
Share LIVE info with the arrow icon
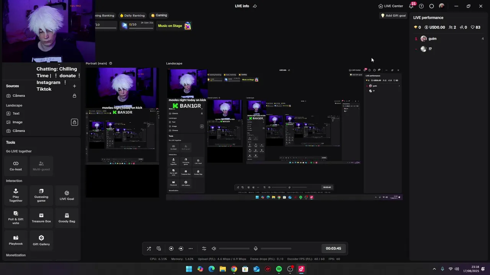255,6
